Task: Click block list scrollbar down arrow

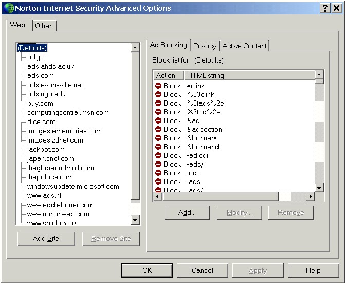Action: 319,188
